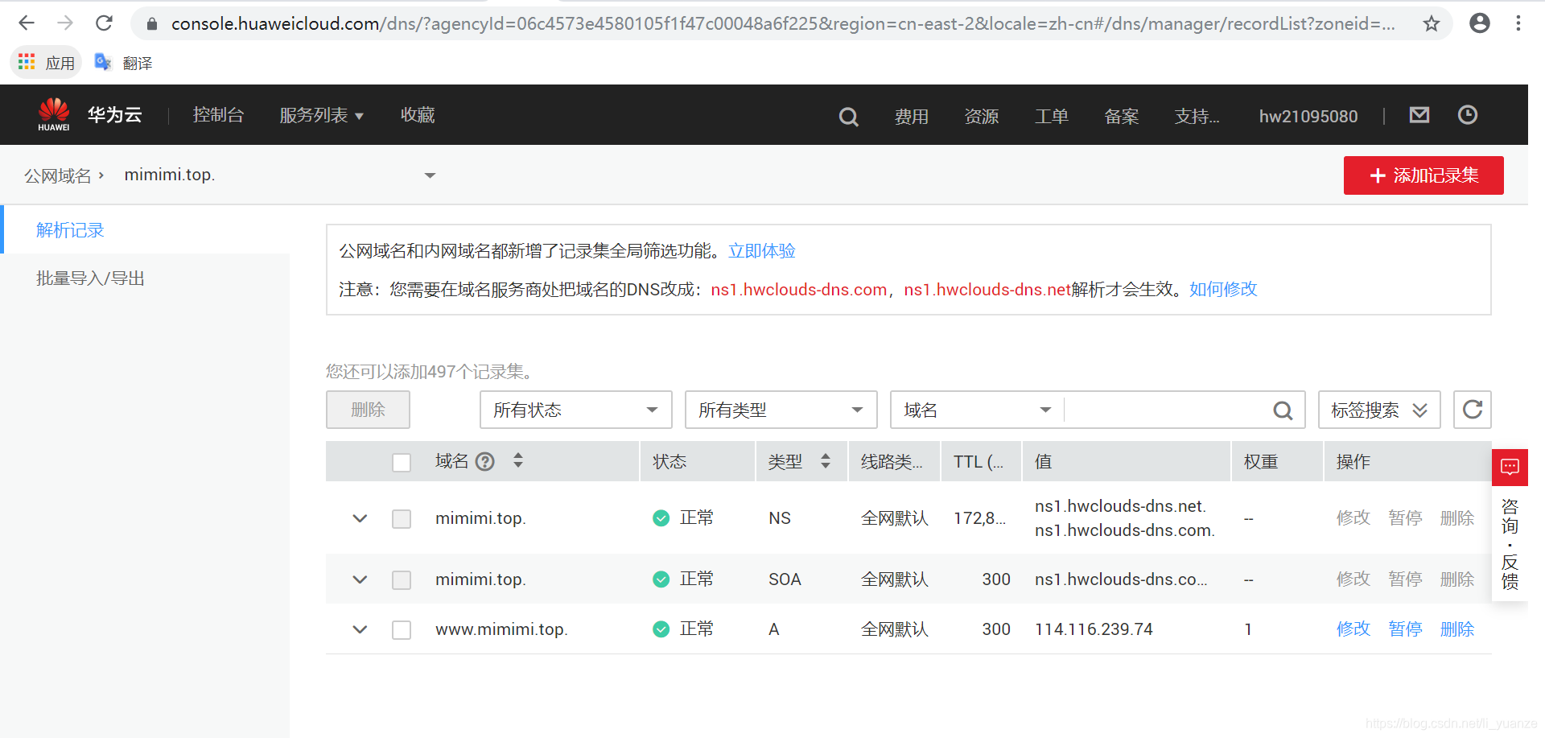
Task: Open the 资源 resources menu
Action: tap(982, 117)
